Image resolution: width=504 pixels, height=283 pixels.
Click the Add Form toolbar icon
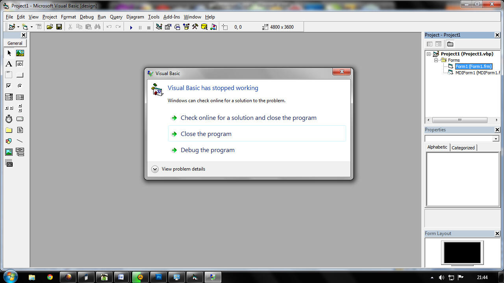(25, 27)
